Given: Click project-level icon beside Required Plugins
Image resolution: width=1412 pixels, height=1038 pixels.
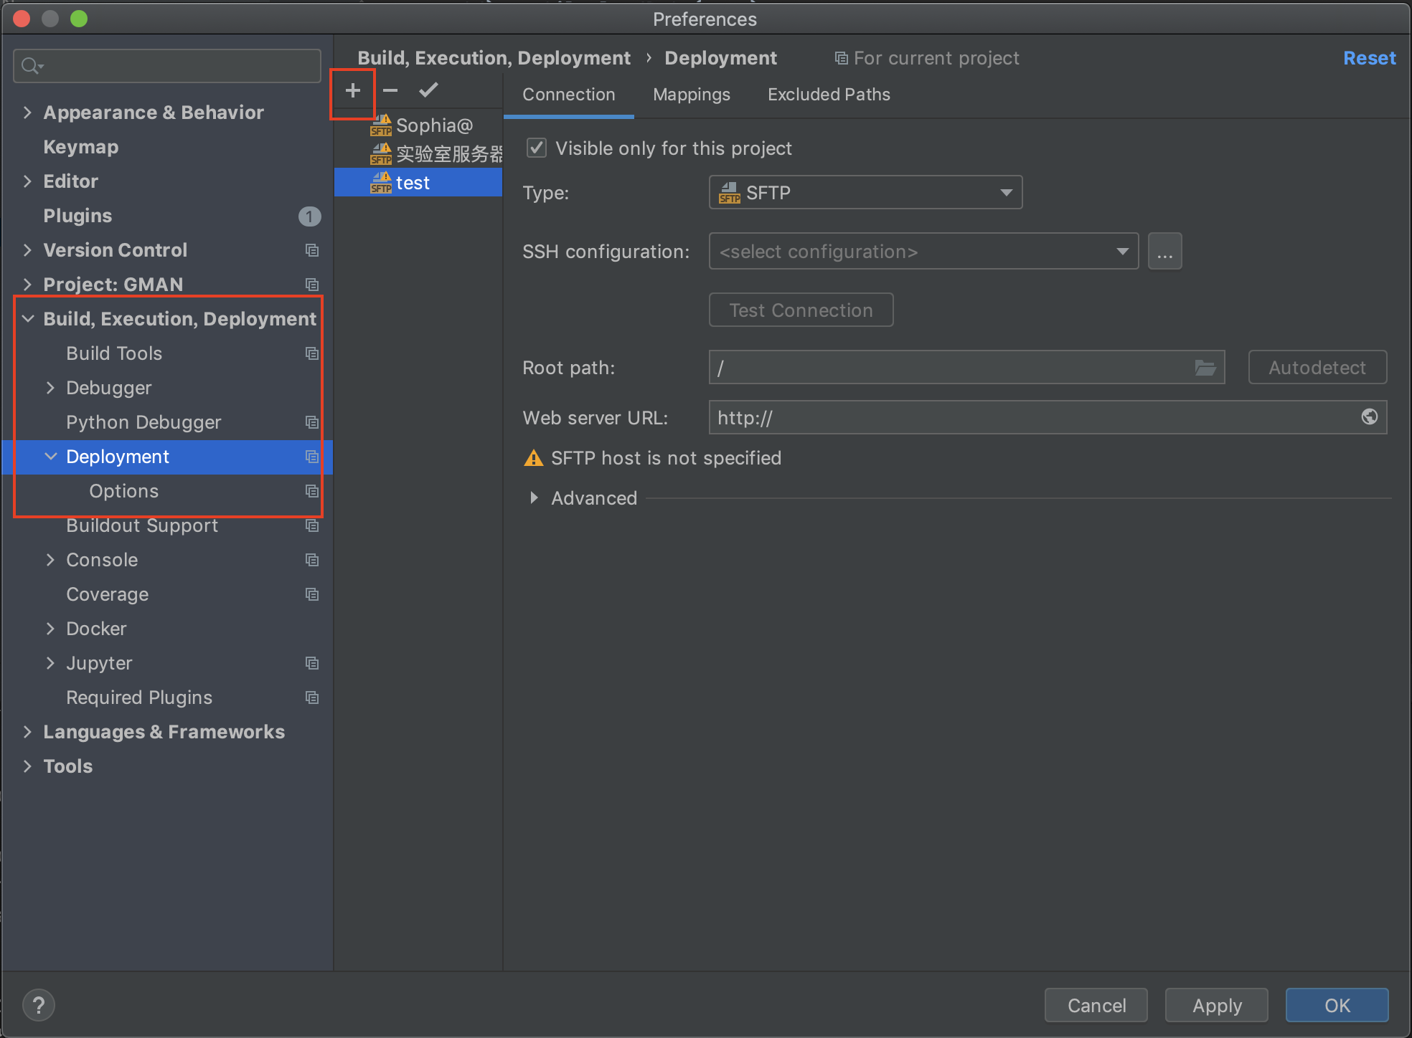Looking at the screenshot, I should (312, 697).
